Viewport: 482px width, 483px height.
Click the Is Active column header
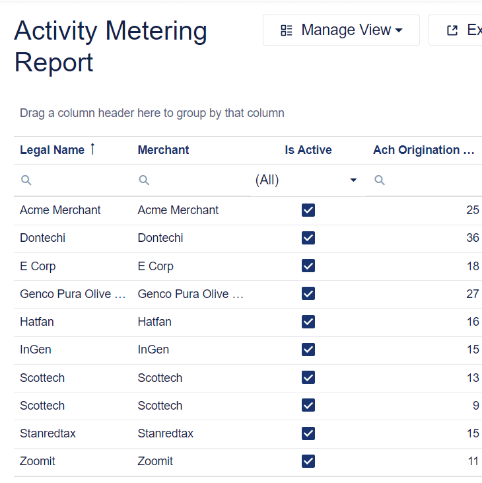(308, 150)
